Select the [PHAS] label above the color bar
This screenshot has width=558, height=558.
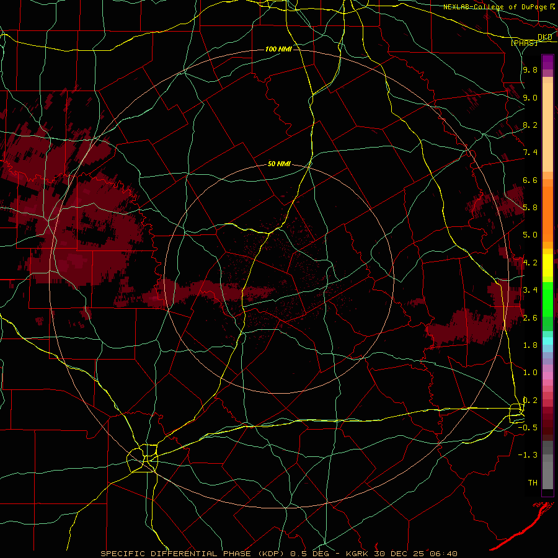[x=524, y=43]
